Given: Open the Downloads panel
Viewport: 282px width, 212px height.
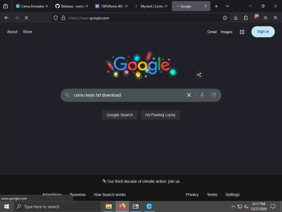Looking at the screenshot, I should [x=236, y=18].
